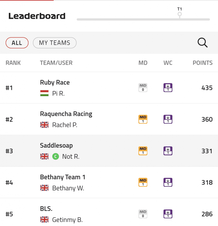Screen dimensions: 218x226
Task: Click Saddlesoap's purple wildcard badge
Action: (168, 151)
